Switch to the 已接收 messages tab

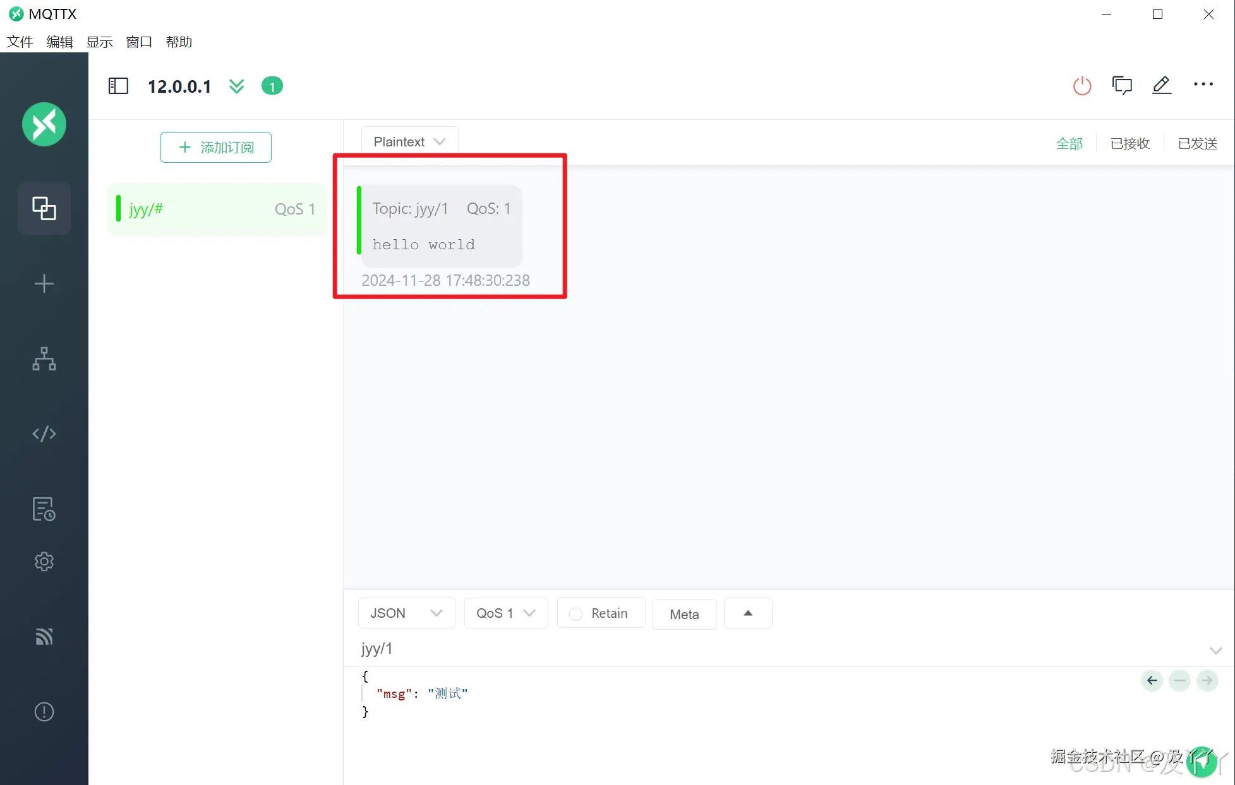pos(1130,144)
